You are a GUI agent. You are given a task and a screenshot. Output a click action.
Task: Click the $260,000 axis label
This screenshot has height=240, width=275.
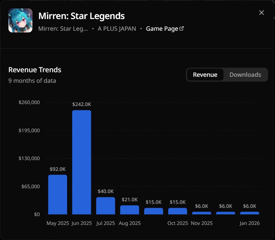click(29, 102)
